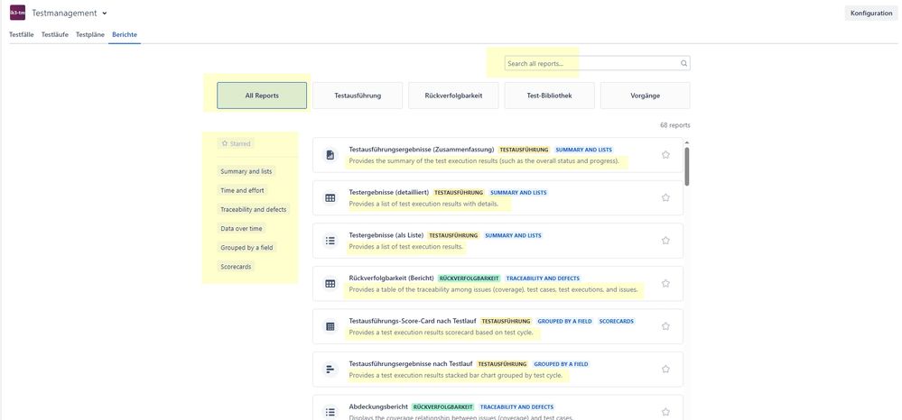Screen dimensions: 902x420
Task: Open the Testmanagement project dropdown
Action: point(105,14)
